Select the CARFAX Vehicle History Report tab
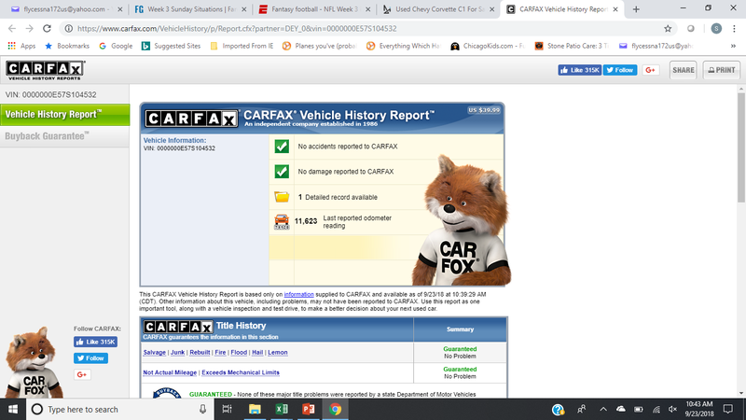The image size is (746, 420). point(561,9)
